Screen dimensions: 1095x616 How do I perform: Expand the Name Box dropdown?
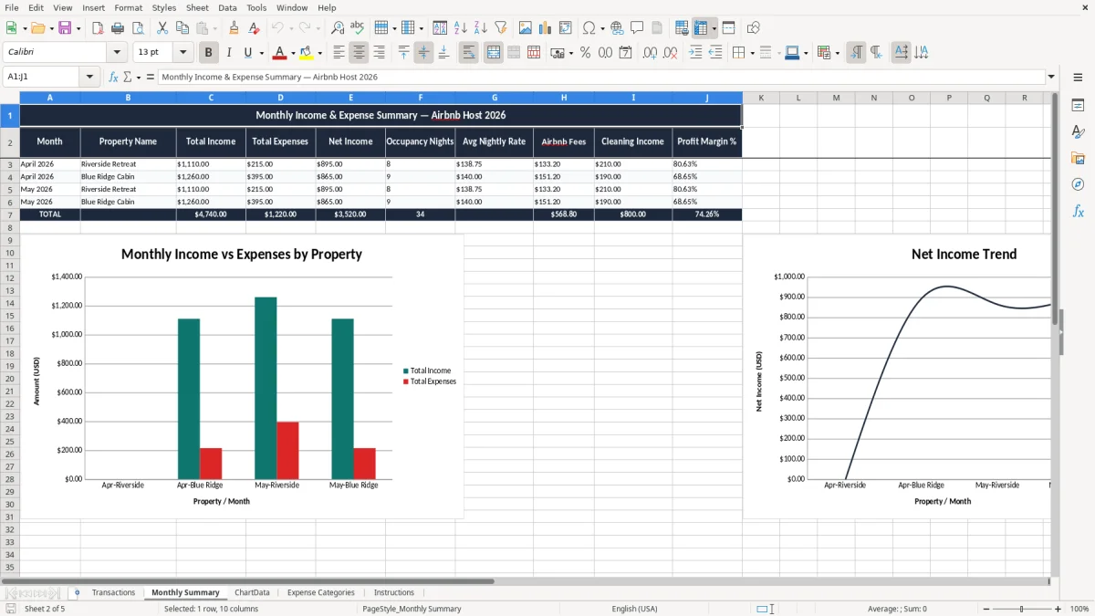90,78
